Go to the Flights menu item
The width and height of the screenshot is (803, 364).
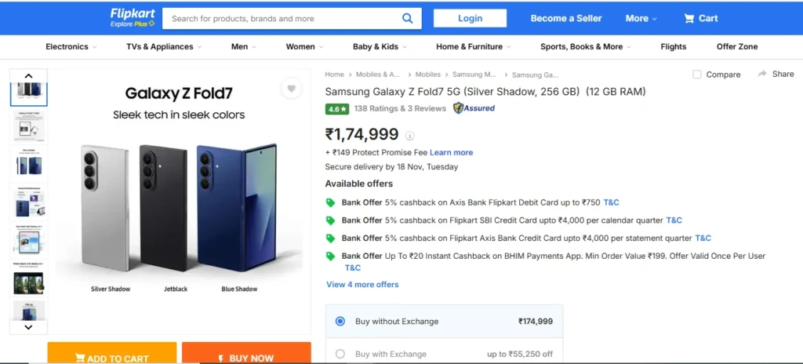click(x=673, y=47)
